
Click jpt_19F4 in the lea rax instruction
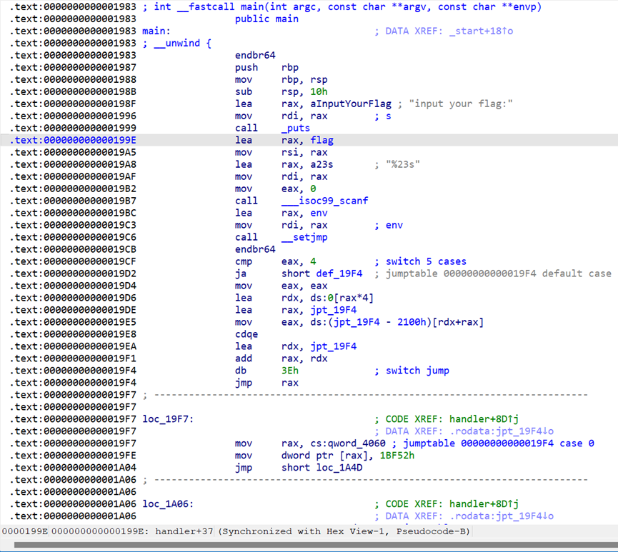(x=333, y=310)
